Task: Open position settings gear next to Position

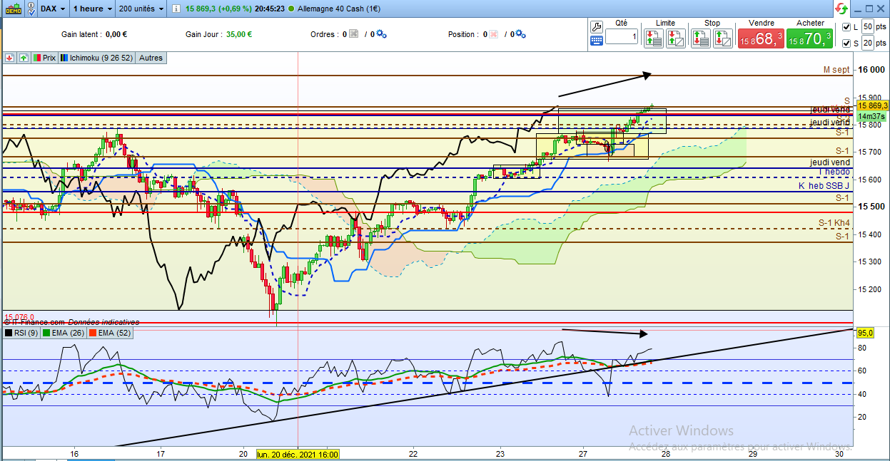Action: [x=520, y=34]
